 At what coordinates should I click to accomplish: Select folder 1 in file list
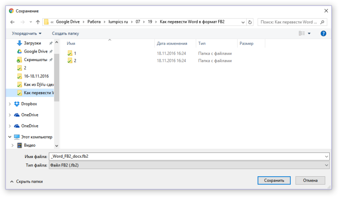75,53
